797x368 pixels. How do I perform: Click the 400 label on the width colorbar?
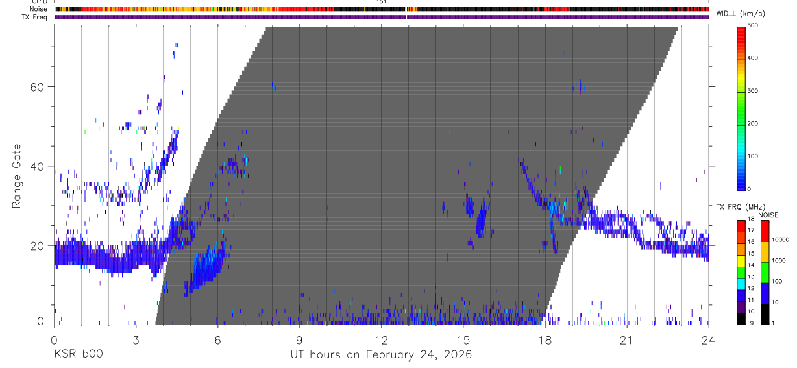754,58
